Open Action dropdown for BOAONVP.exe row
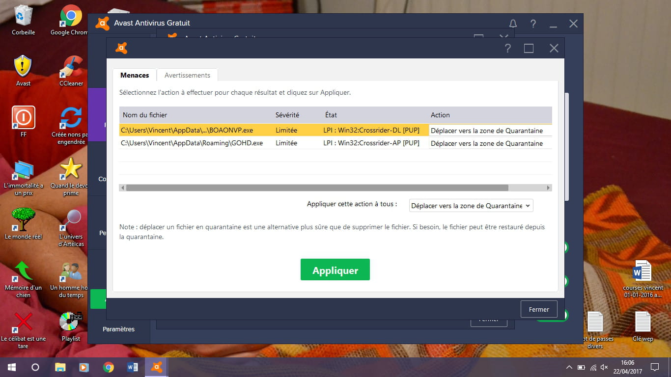Image resolution: width=671 pixels, height=377 pixels. pos(490,131)
